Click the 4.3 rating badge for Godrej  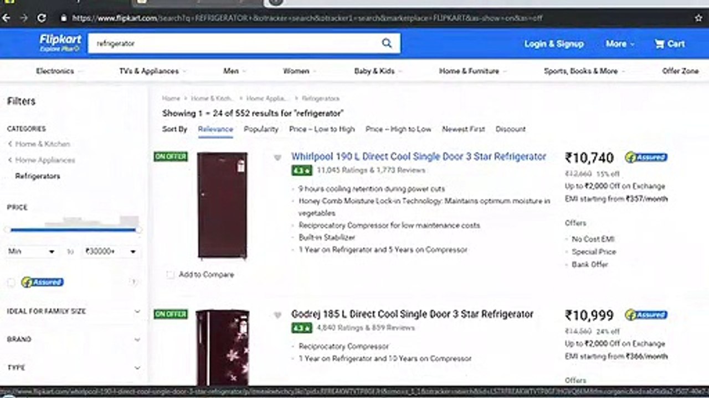click(302, 328)
